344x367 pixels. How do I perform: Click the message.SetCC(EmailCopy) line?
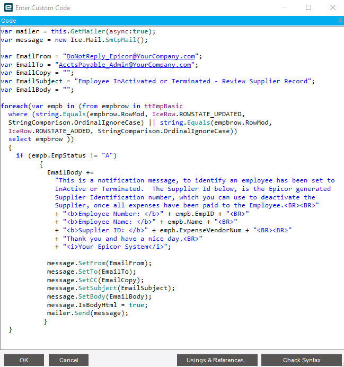[x=95, y=280]
